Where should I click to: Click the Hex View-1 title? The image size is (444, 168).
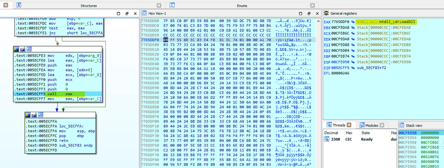(157, 13)
